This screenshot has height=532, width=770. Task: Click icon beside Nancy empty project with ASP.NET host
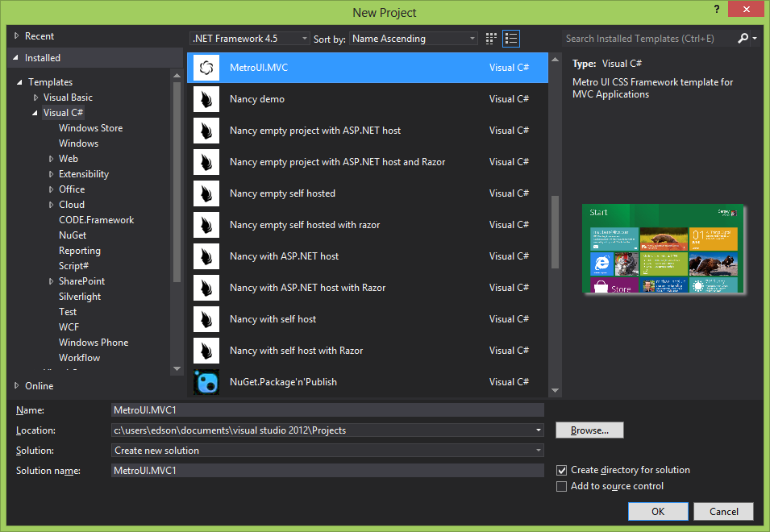(206, 131)
